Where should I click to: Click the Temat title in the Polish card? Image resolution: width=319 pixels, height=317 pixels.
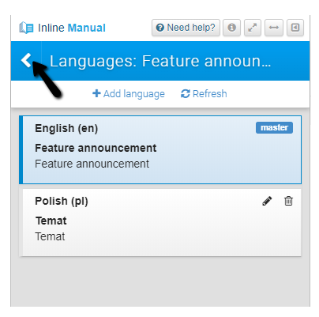(x=51, y=221)
